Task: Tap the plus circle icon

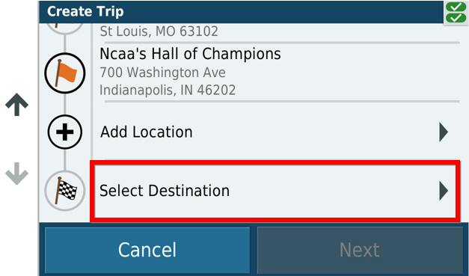Action: coord(65,132)
